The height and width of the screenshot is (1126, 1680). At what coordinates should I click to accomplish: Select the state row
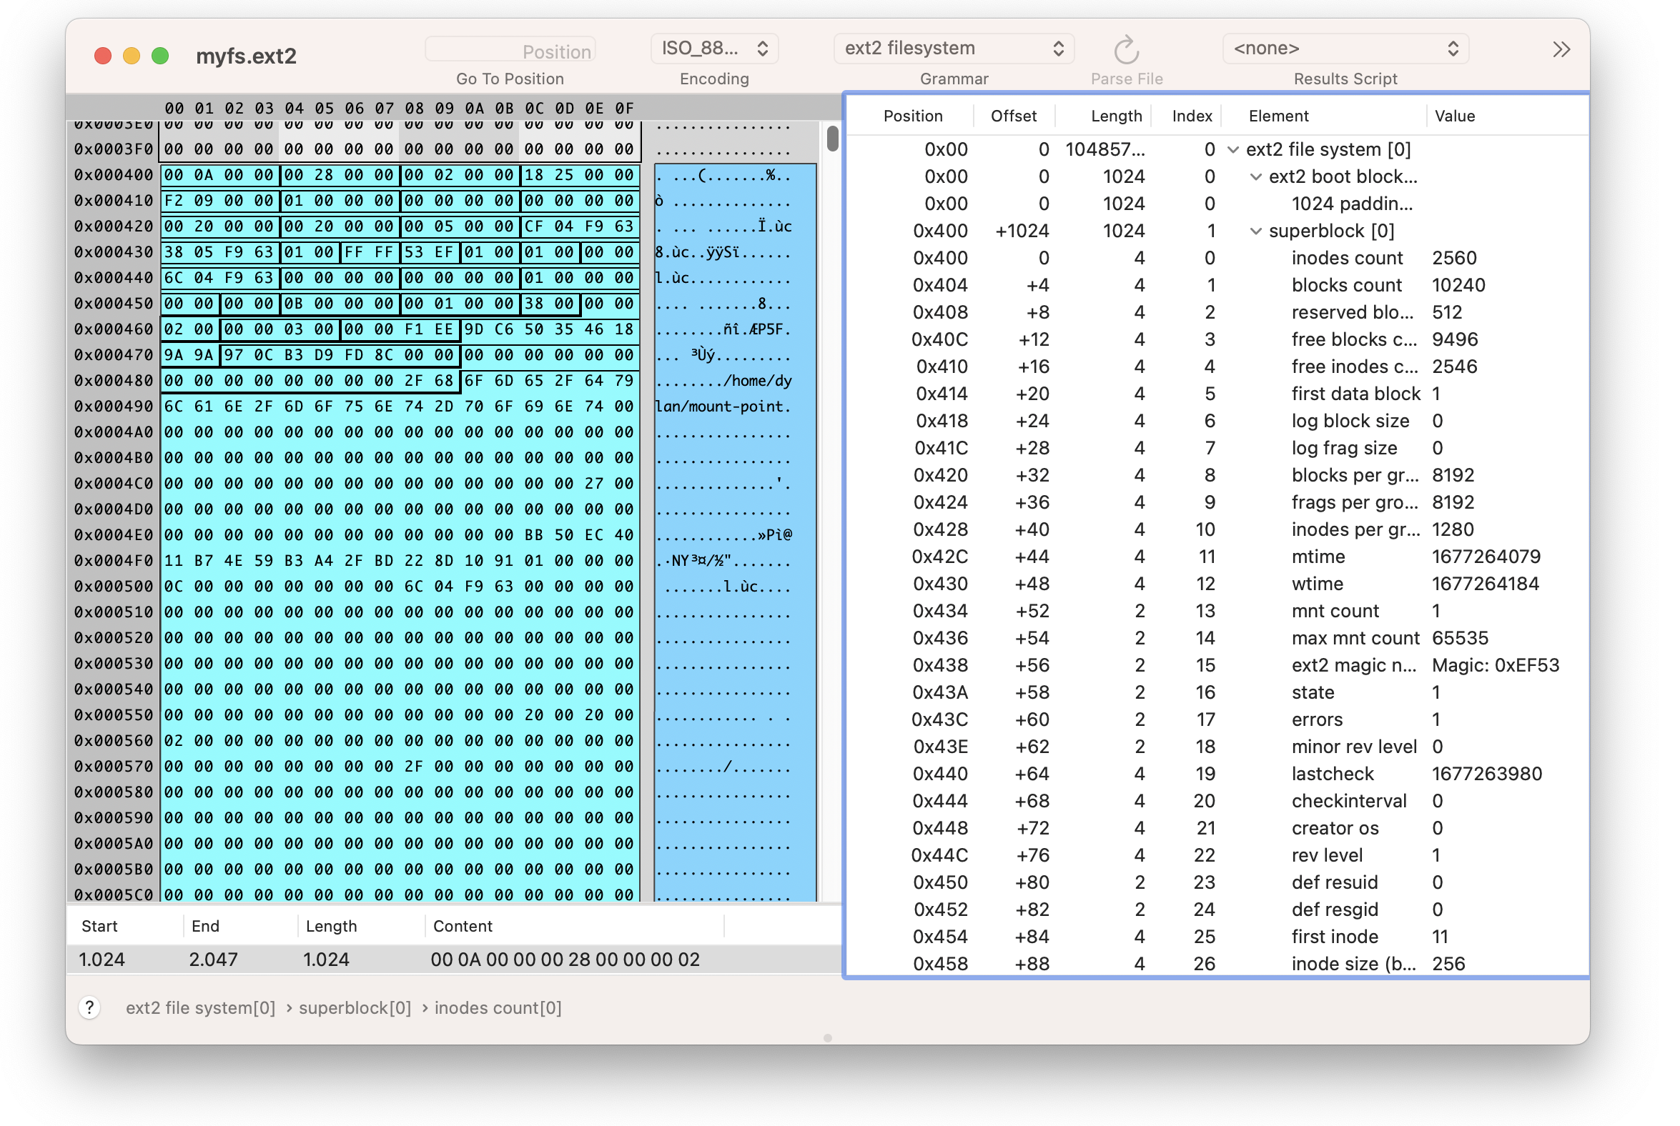click(1217, 692)
